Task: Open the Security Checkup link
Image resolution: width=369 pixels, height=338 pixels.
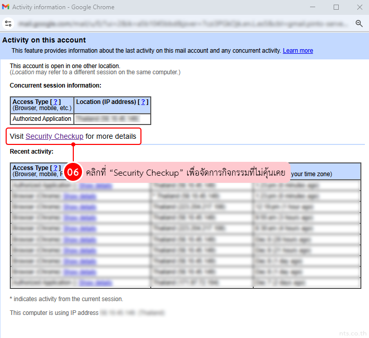Action: (x=54, y=136)
